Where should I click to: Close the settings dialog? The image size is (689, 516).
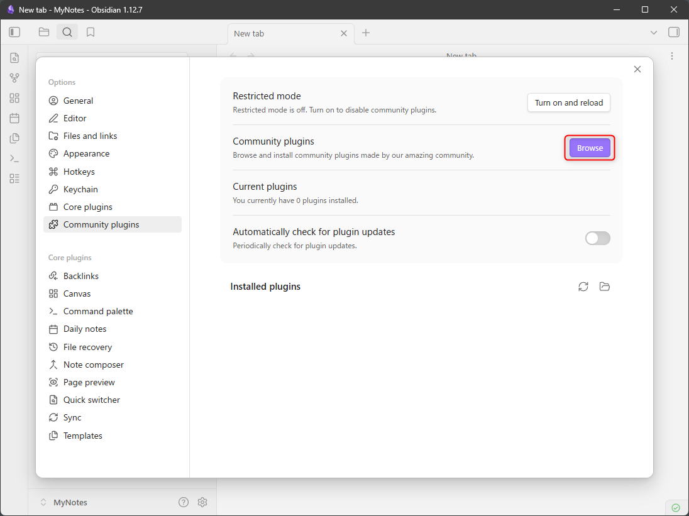[637, 69]
